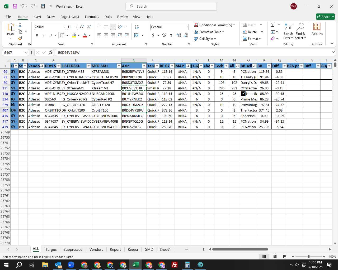The width and height of the screenshot is (338, 270).
Task: Open Conditional Formatting dropdown
Action: click(214, 25)
